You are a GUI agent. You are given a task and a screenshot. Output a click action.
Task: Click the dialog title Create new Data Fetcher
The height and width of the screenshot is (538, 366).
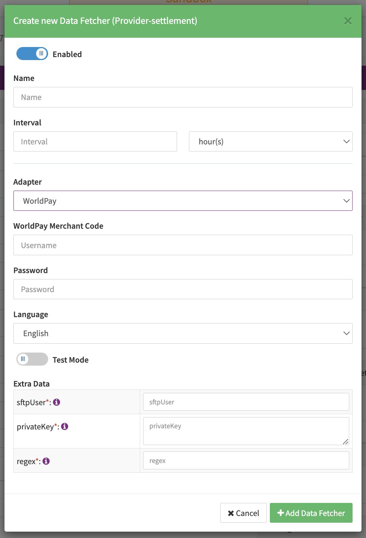point(105,21)
